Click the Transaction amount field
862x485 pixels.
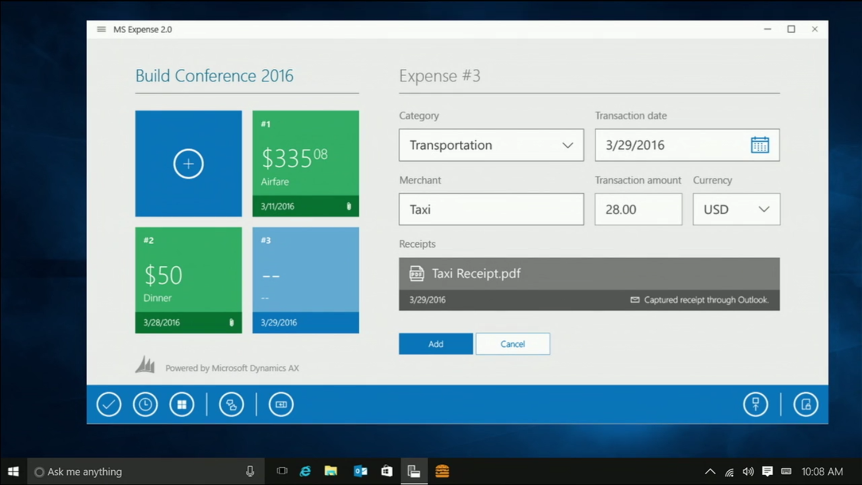pyautogui.click(x=638, y=209)
